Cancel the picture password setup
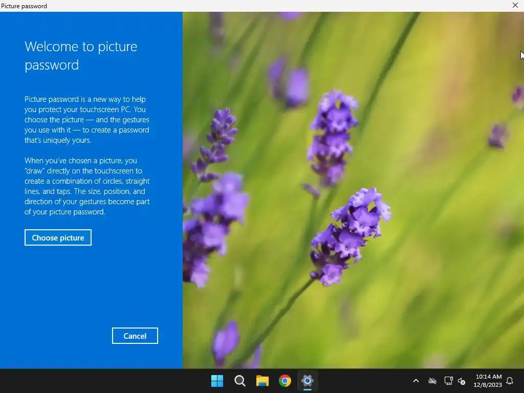This screenshot has width=524, height=393. [x=135, y=336]
